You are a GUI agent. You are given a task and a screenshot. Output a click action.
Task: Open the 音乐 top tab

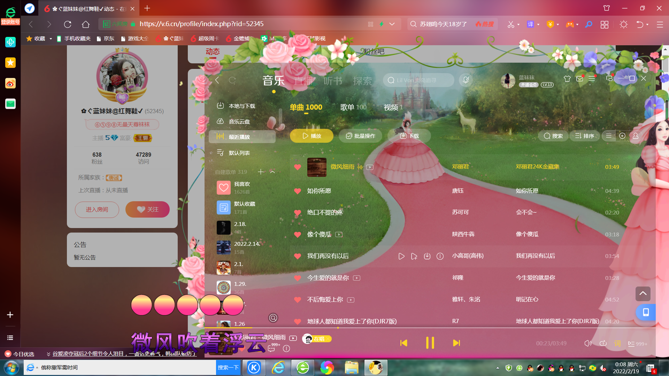point(274,81)
